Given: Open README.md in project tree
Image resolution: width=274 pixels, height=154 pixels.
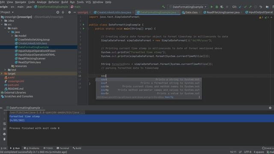Looking at the screenshot, I should pyautogui.click(x=15, y=89).
